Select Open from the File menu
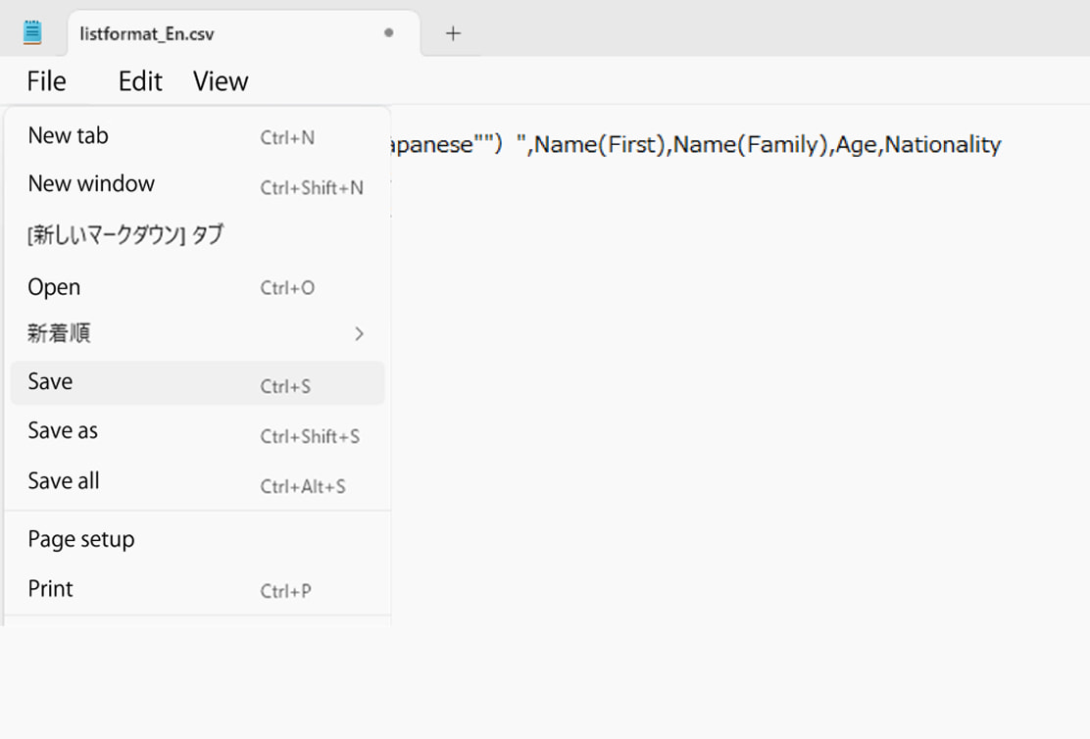 click(x=53, y=286)
